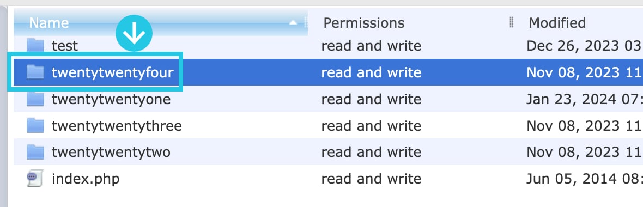Select the test folder name
Screen dimensions: 643x207
[65, 46]
